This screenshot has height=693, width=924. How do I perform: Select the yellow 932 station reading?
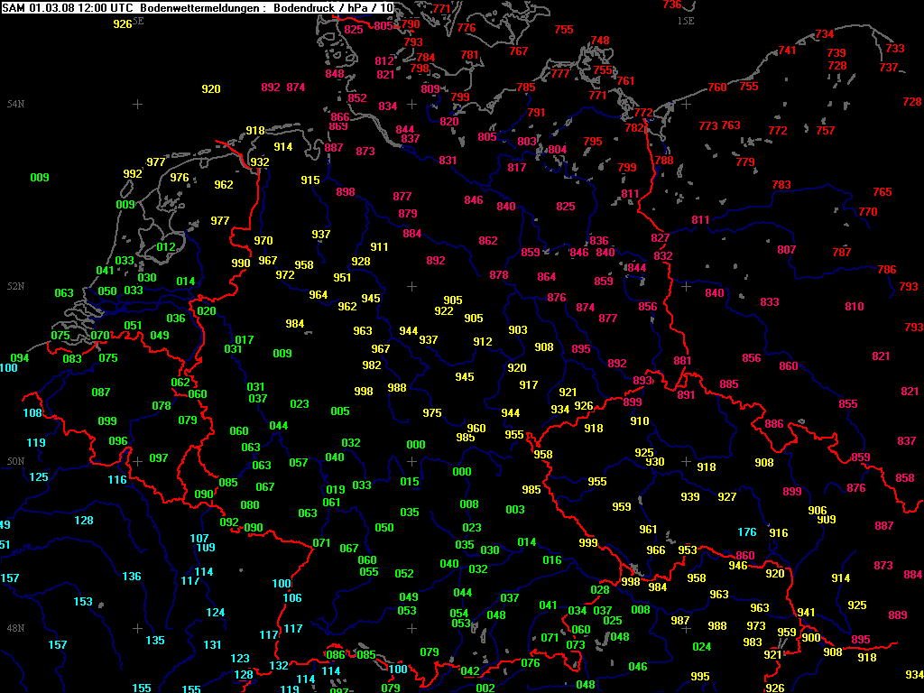coord(260,162)
